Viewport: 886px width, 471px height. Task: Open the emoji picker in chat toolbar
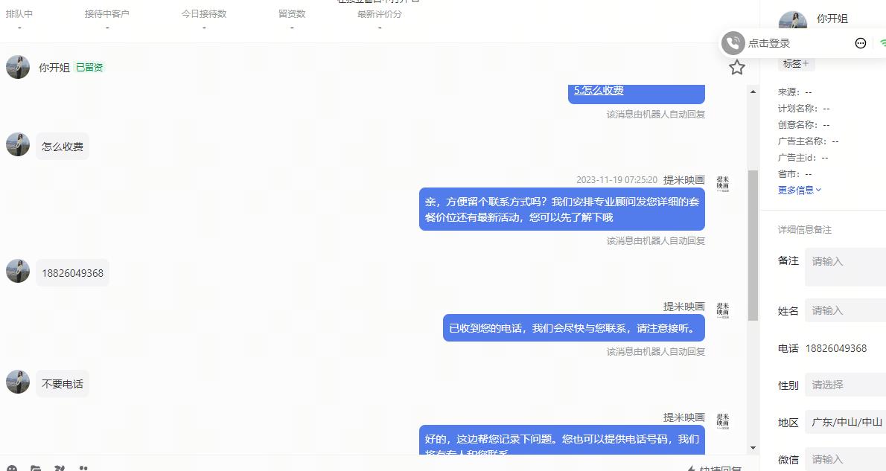12,468
